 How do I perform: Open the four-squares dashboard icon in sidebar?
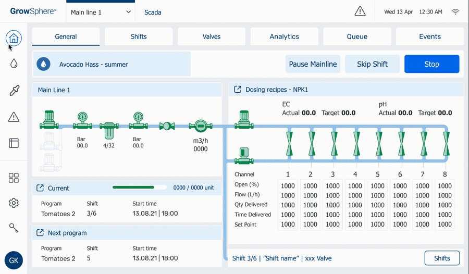pyautogui.click(x=14, y=178)
